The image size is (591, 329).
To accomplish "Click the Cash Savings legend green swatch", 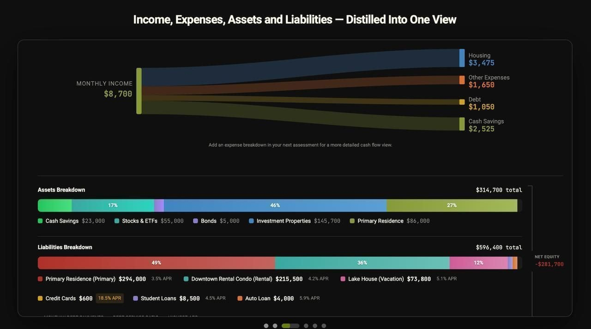I will click(40, 221).
